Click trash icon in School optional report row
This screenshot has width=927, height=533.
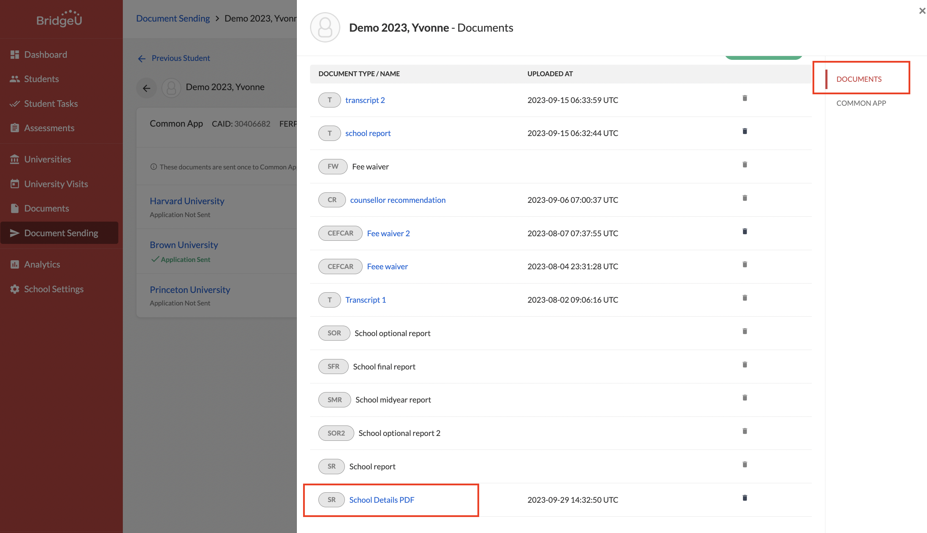(x=744, y=331)
